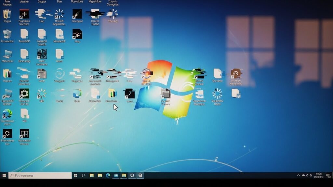Open blue-green globe icon in icon grid

77,94
